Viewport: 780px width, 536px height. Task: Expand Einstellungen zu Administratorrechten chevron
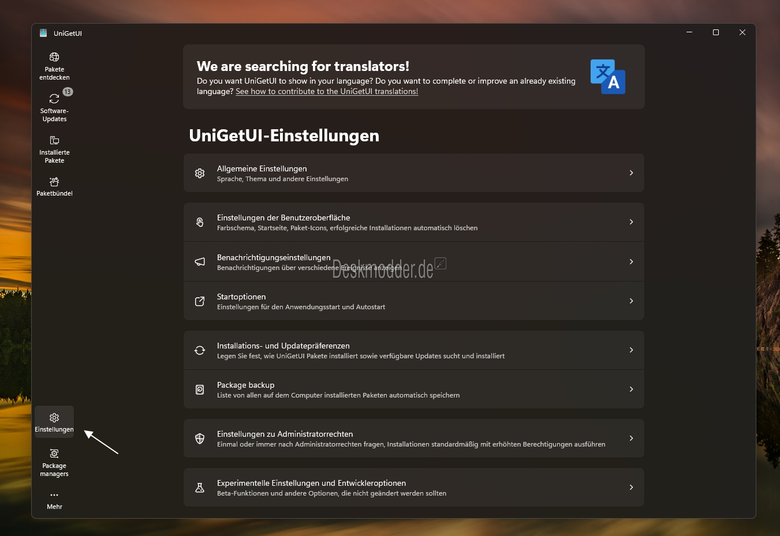coord(631,438)
